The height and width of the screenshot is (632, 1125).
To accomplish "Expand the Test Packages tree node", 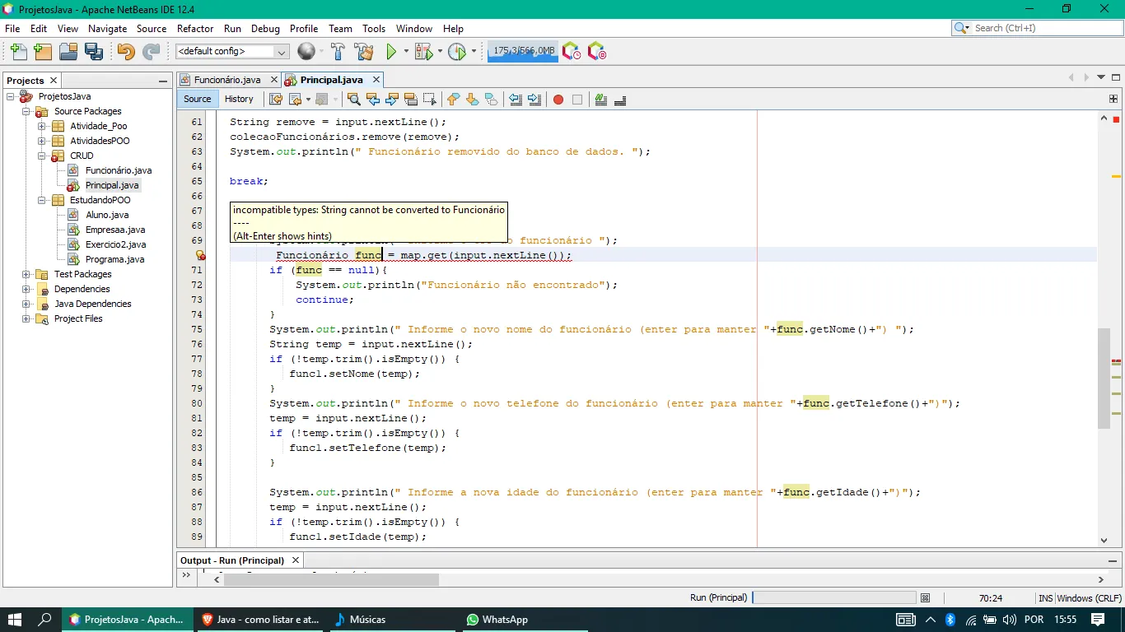I will (26, 274).
